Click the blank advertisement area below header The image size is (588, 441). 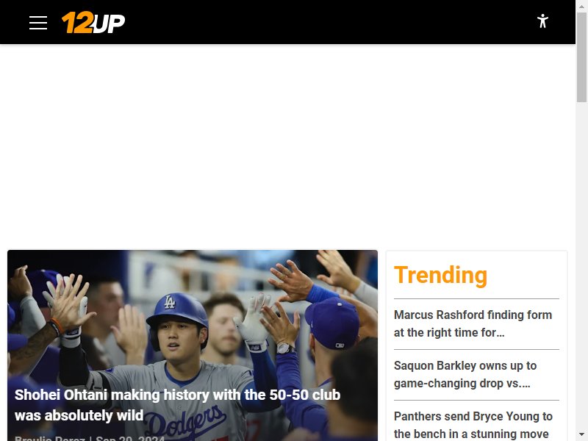287,146
